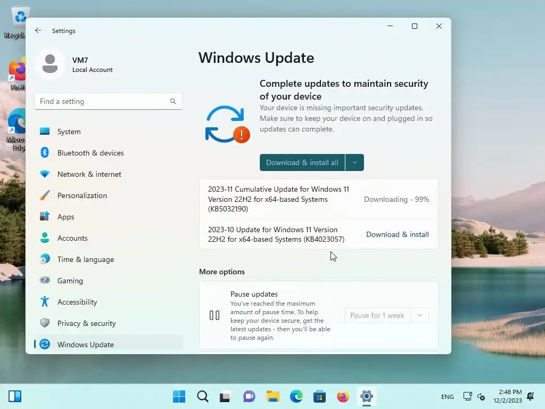Click the KB5032190 cumulative update entry
Image resolution: width=545 pixels, height=409 pixels.
[x=318, y=199]
